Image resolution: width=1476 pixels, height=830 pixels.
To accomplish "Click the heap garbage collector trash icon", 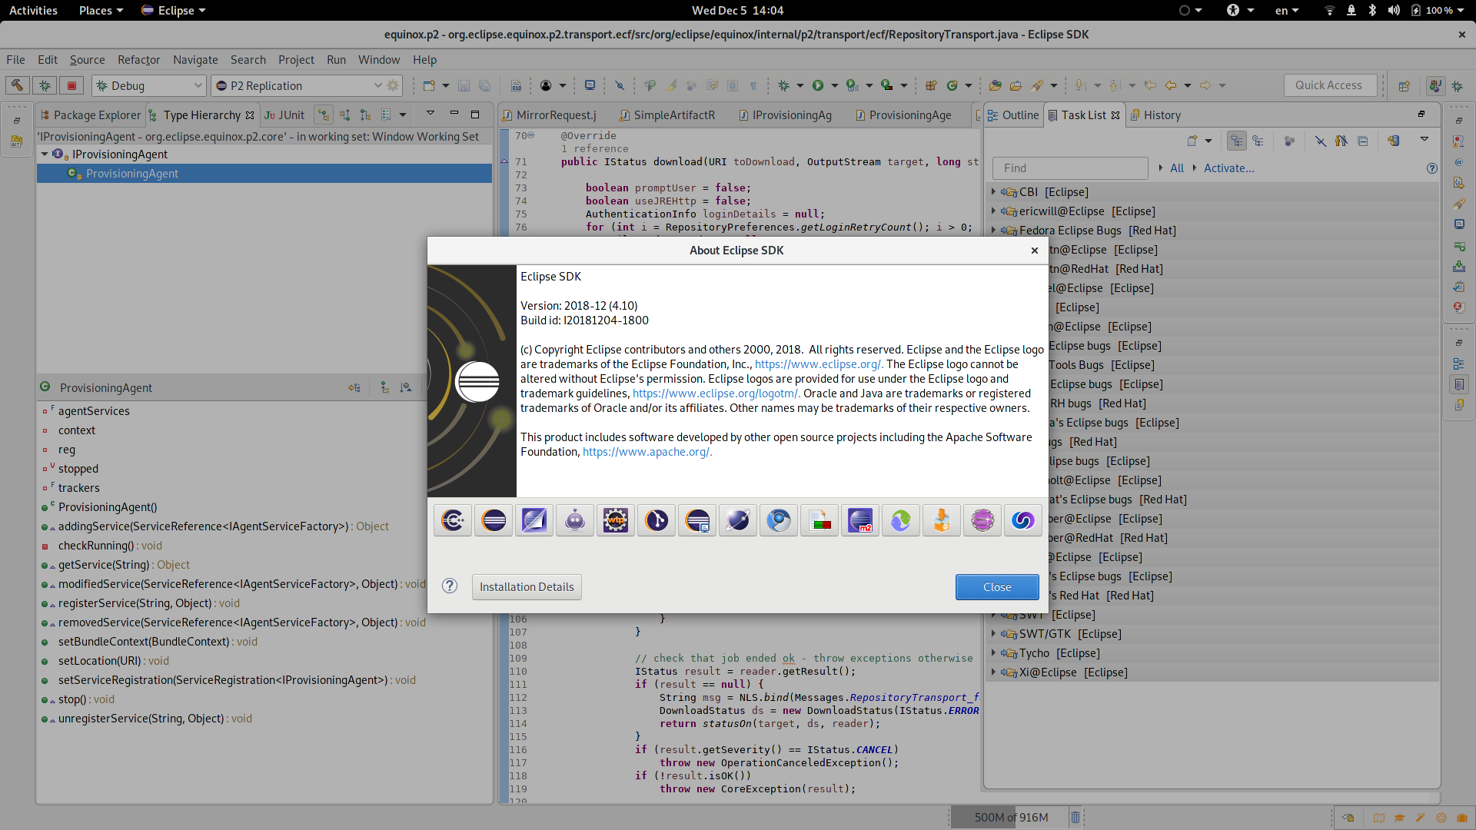I will [x=1075, y=817].
